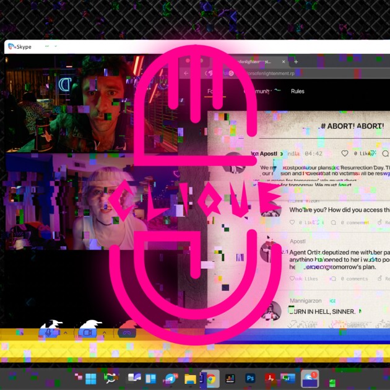Go back with browser back arrow
This screenshot has width=390, height=390.
(x=186, y=74)
